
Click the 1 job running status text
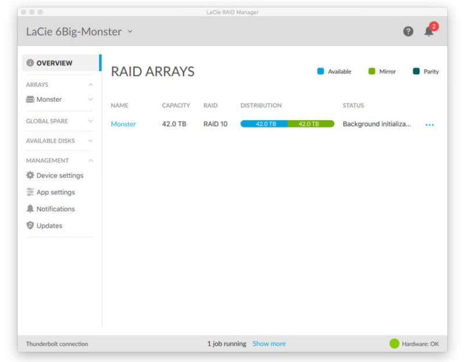pos(227,343)
